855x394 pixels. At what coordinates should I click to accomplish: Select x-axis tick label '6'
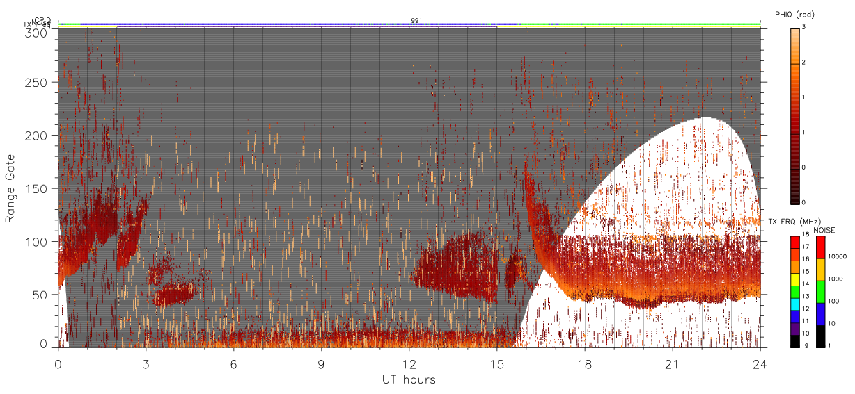click(x=234, y=364)
